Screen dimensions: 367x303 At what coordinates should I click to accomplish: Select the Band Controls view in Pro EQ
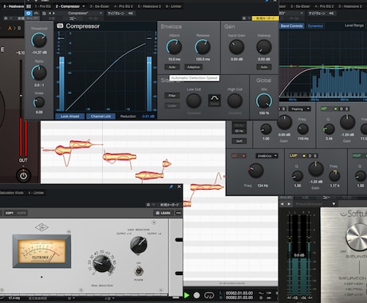click(x=292, y=26)
